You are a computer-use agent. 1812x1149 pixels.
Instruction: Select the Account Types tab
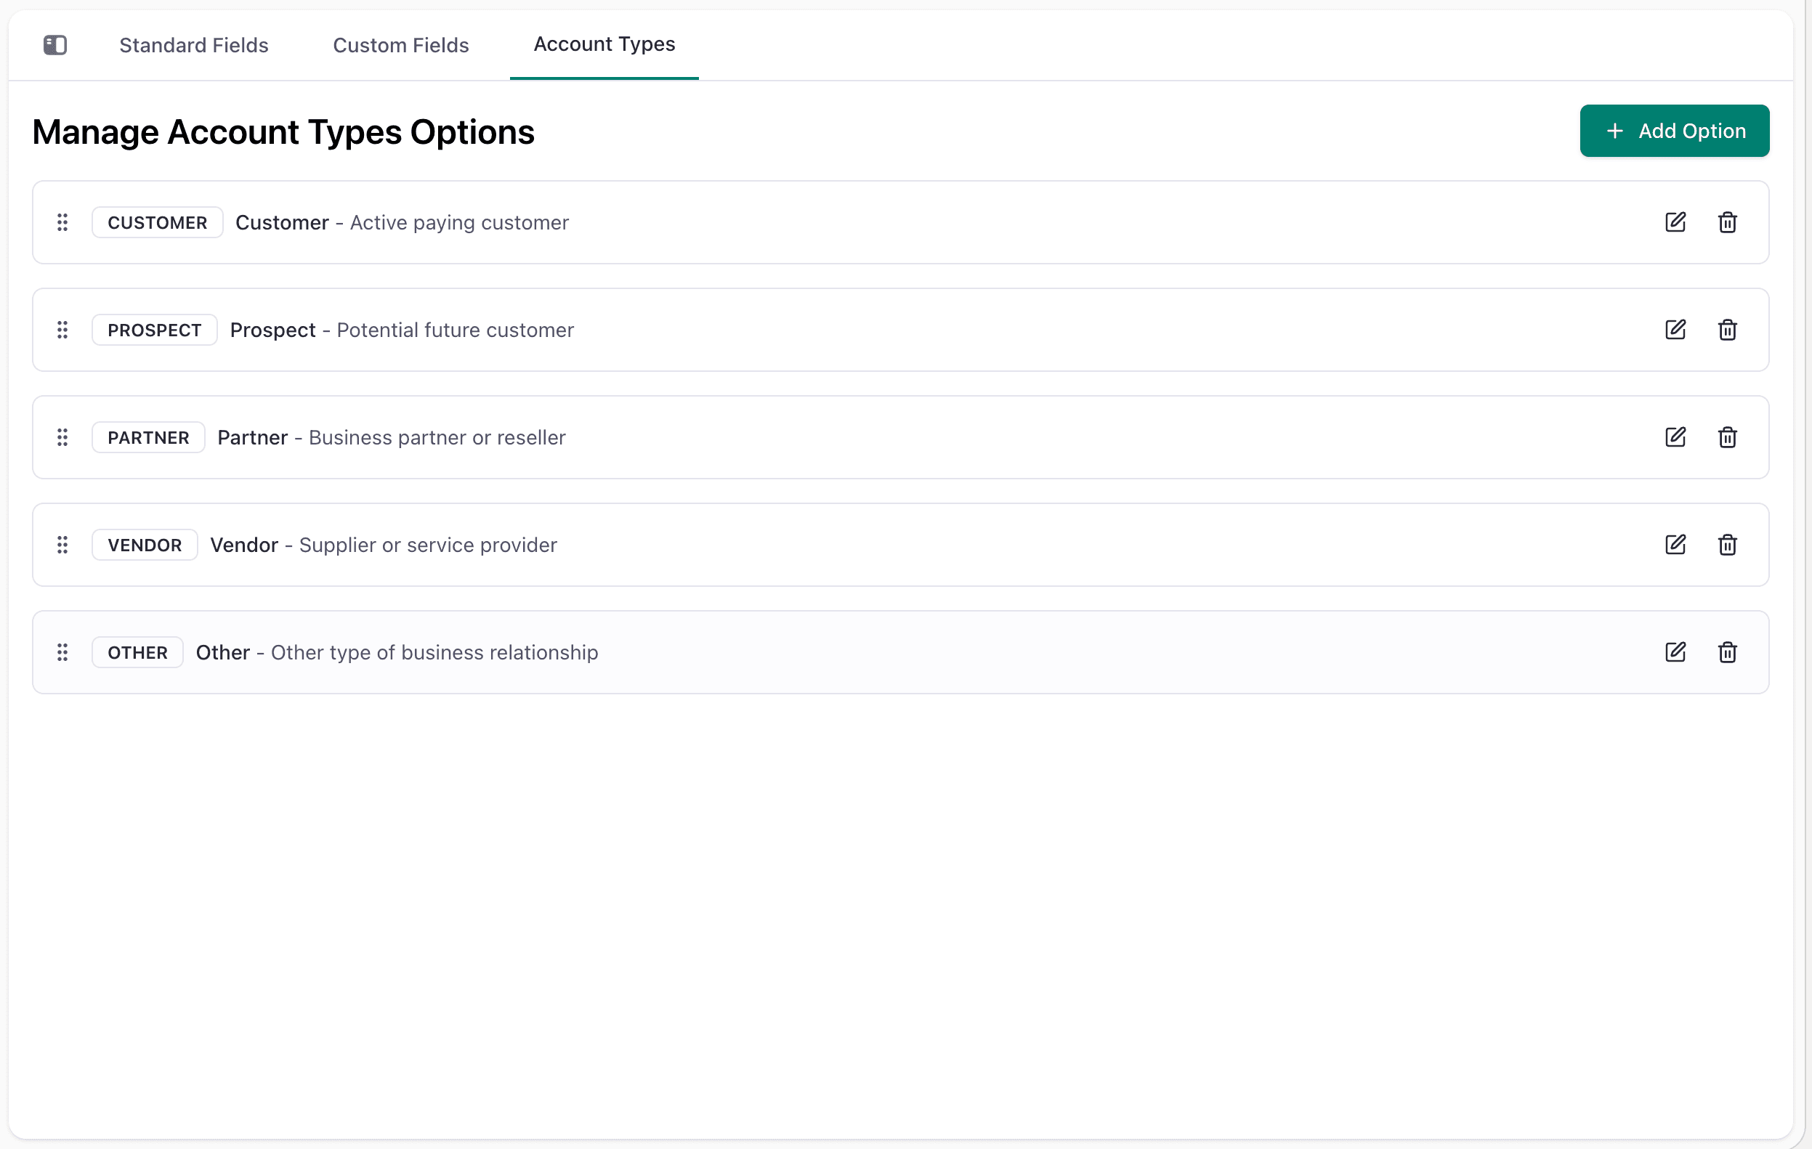click(604, 44)
